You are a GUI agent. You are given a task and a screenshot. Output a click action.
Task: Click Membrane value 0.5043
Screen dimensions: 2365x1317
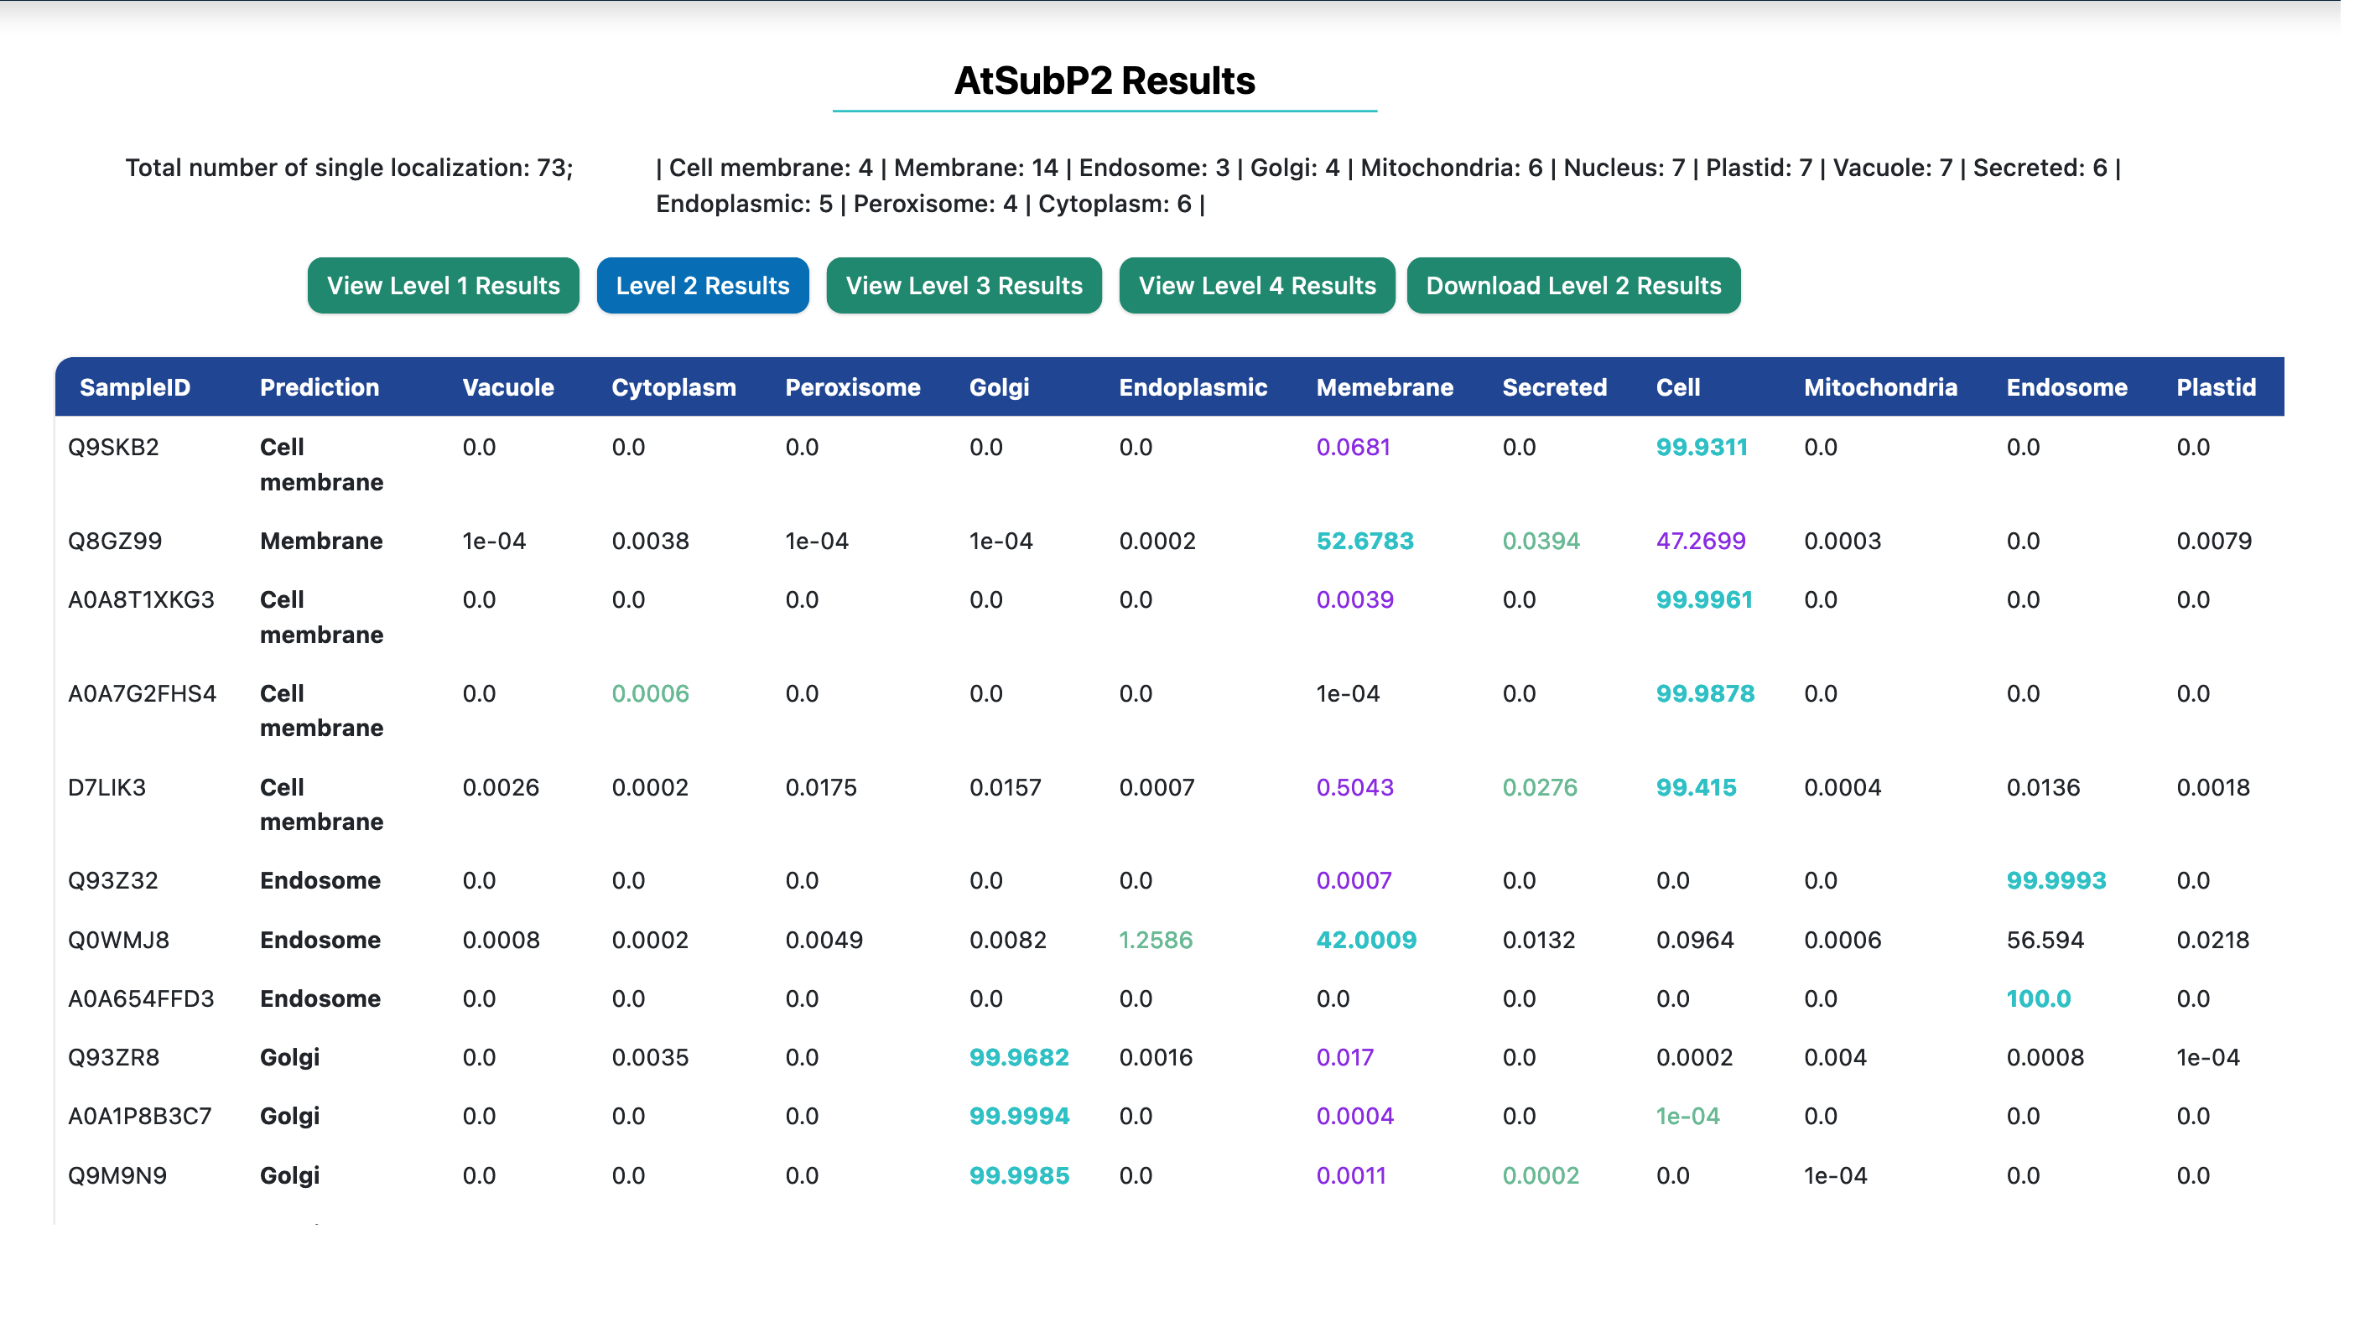point(1354,787)
